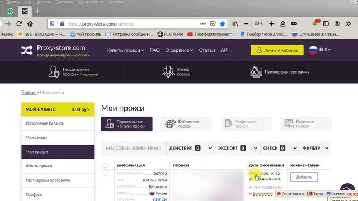Click the site lock security icon
This screenshot has width=358, height=201.
coord(62,23)
